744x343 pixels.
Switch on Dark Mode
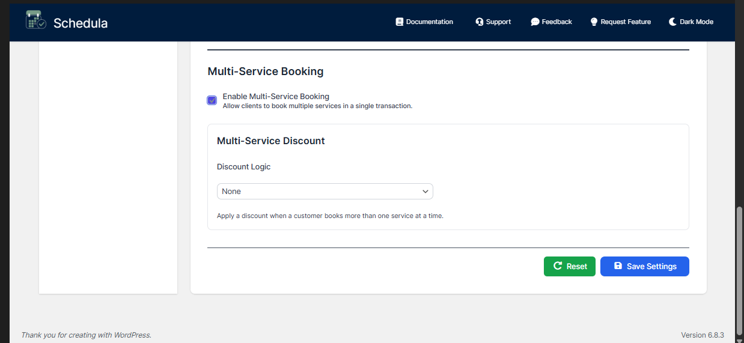pyautogui.click(x=691, y=22)
